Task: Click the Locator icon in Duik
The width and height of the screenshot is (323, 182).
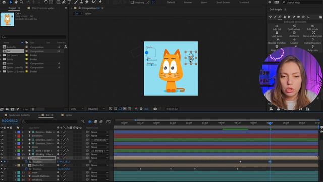Action: click(294, 39)
